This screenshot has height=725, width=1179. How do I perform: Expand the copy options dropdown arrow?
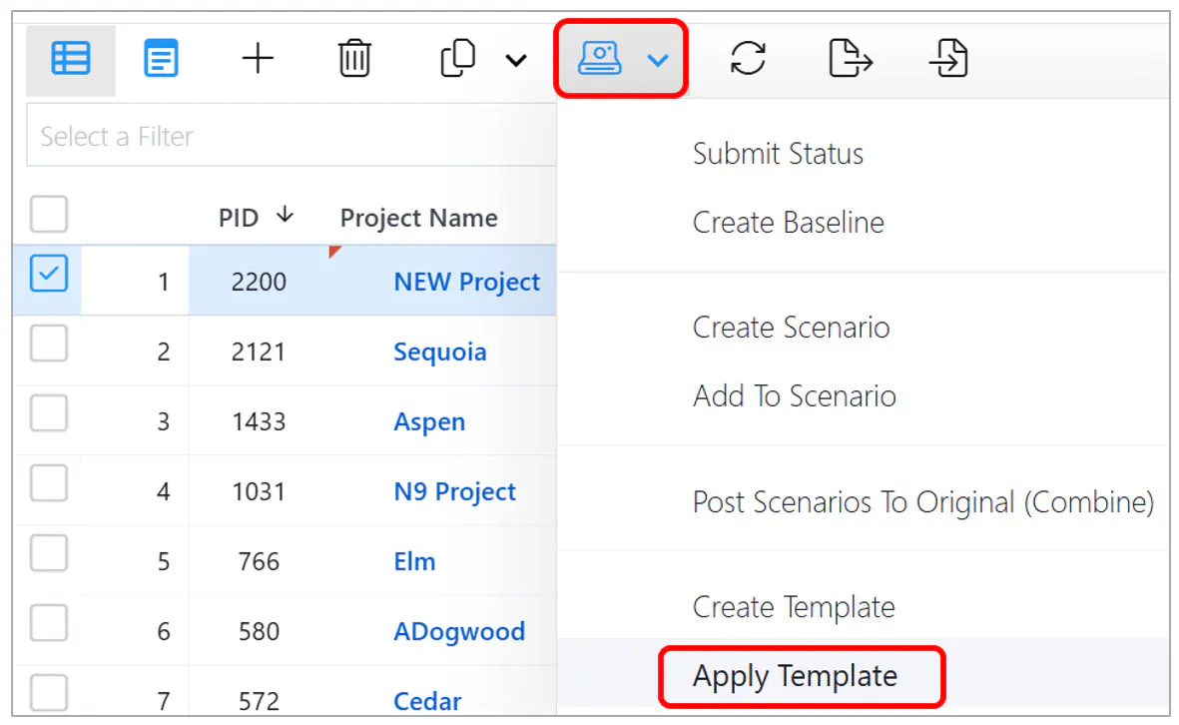[516, 60]
